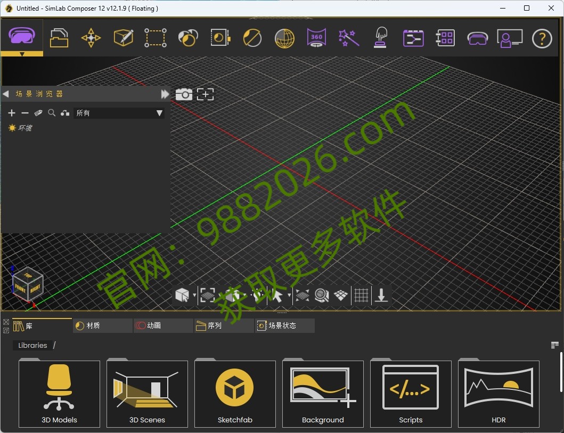Open the training builder node icon
This screenshot has width=564, height=433.
(x=413, y=38)
